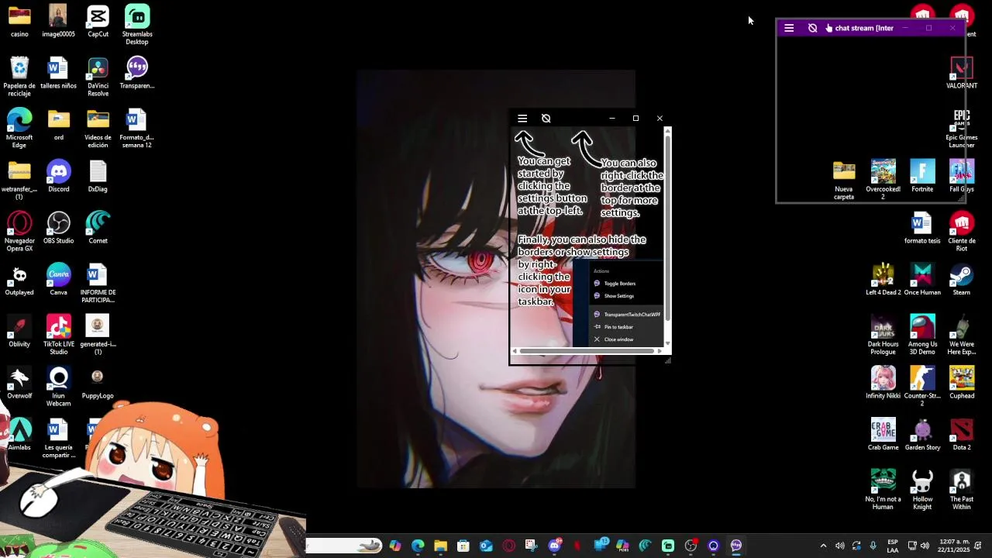Select Infinity Nikki desktop icon
Image resolution: width=992 pixels, height=558 pixels.
(x=883, y=384)
